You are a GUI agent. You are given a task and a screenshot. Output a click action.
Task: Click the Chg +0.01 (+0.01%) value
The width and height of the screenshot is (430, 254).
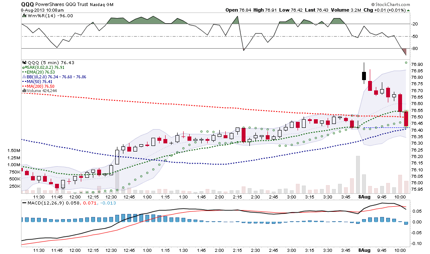pos(384,10)
